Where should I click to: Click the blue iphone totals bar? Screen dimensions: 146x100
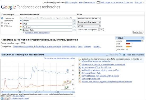click(134, 41)
